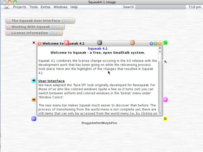Click orange collapse button on License Information
Viewport: 203px width, 152px height.
pyautogui.click(x=59, y=33)
